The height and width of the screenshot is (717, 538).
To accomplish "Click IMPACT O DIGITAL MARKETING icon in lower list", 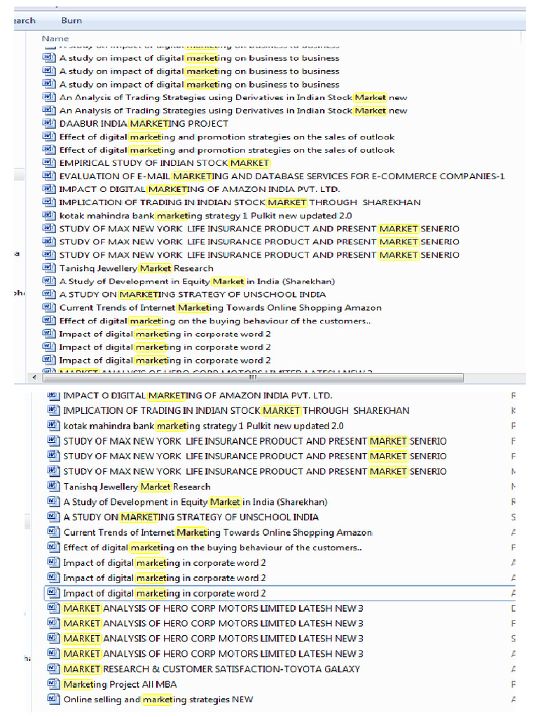I will pyautogui.click(x=53, y=395).
